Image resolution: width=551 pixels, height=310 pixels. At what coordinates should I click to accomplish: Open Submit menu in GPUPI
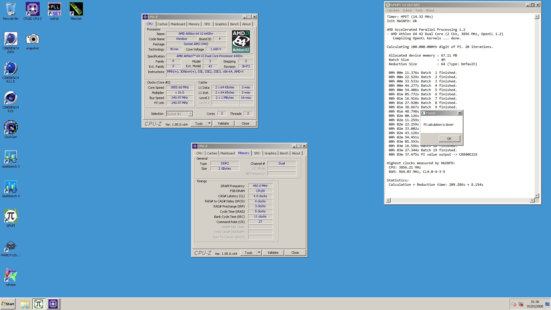click(407, 10)
